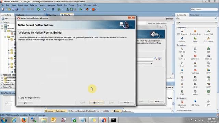Choose the MSMQ adapter icon
Image resolution: width=219 pixels, height=123 pixels.
coord(195,84)
